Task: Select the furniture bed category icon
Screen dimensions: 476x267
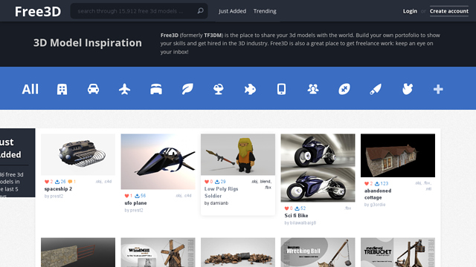Action: pyautogui.click(x=156, y=89)
